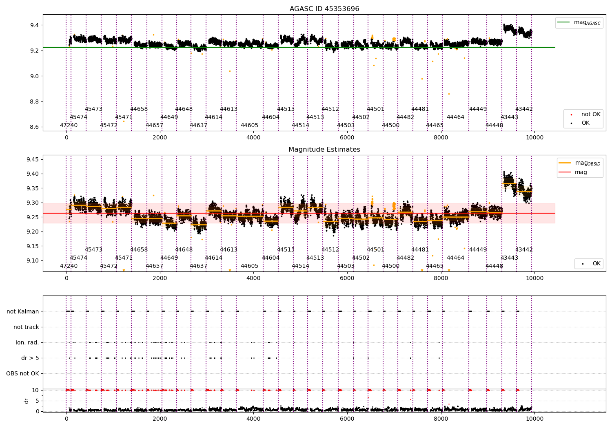This screenshot has width=612, height=428.
Task: Click the title 'AGASC ID 45353696'
Action: [324, 9]
